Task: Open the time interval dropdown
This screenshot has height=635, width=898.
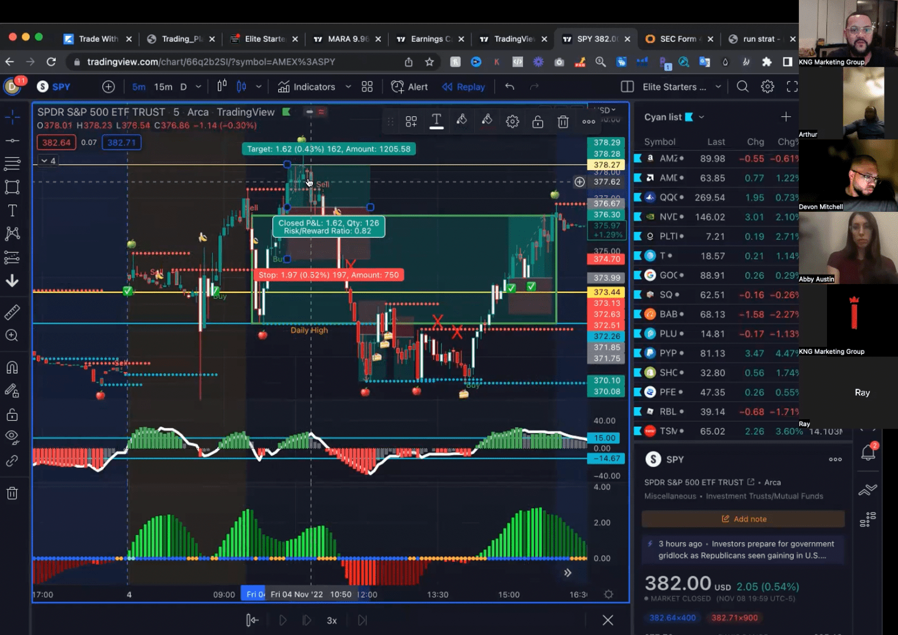Action: pos(198,87)
